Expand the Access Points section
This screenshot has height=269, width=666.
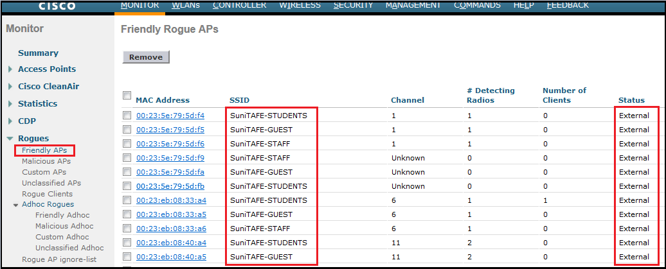pyautogui.click(x=10, y=69)
